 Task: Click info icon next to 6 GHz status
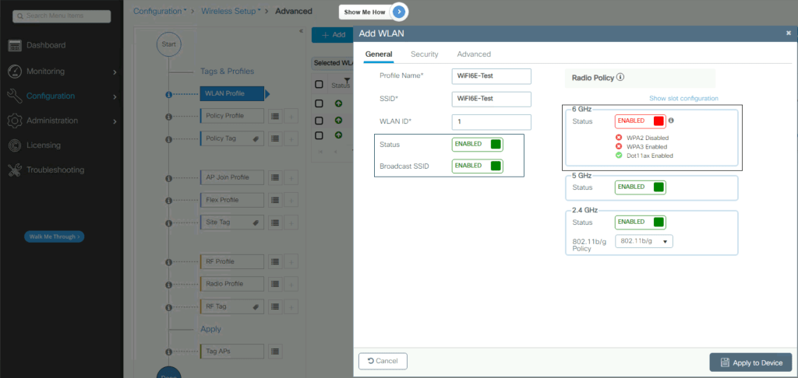coord(671,121)
